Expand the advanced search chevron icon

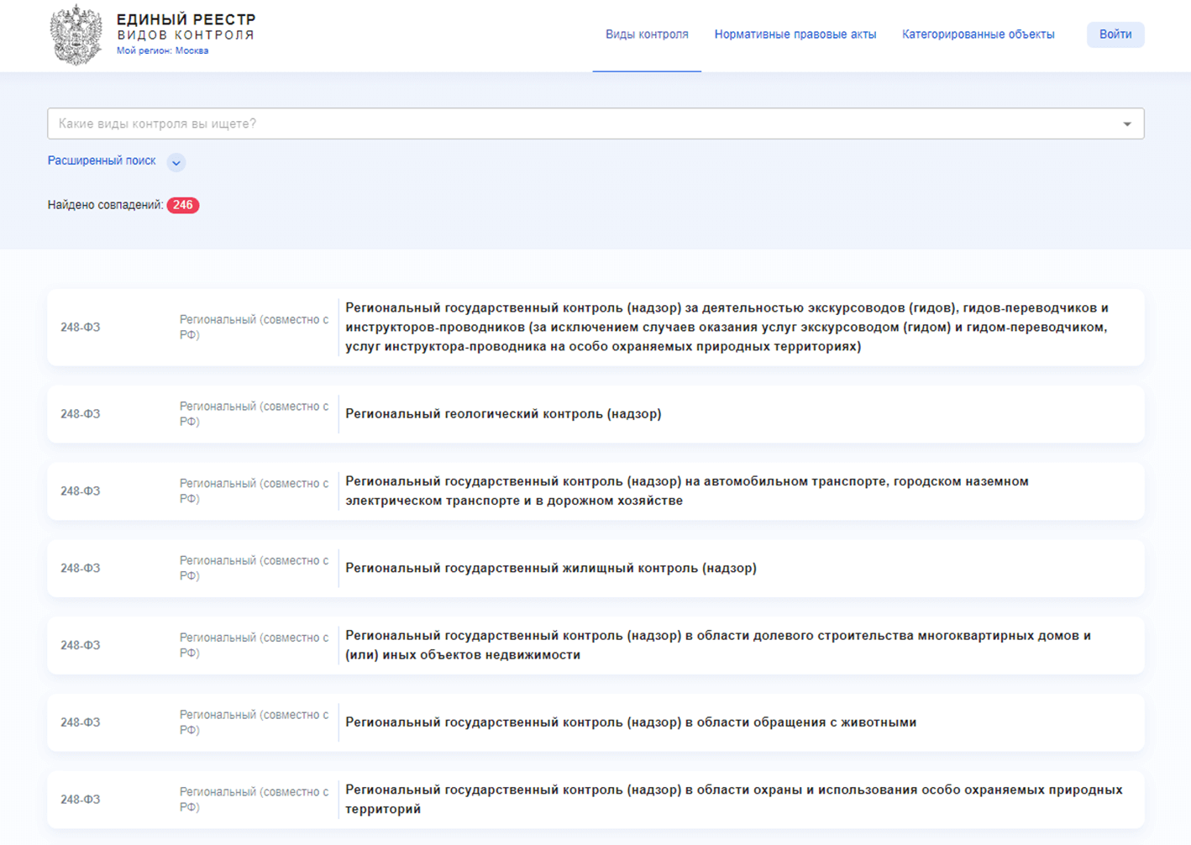pos(176,162)
